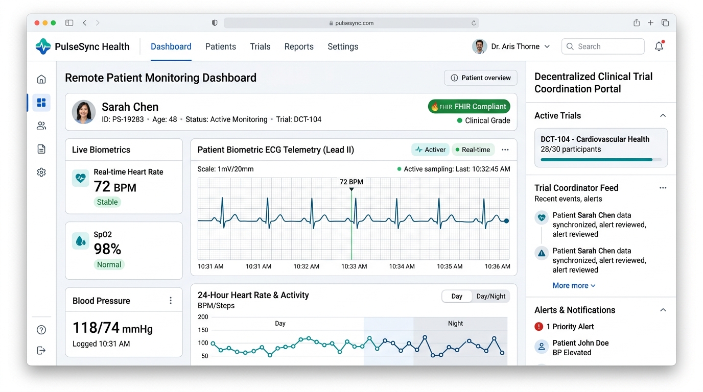Open the Patients tab

221,46
